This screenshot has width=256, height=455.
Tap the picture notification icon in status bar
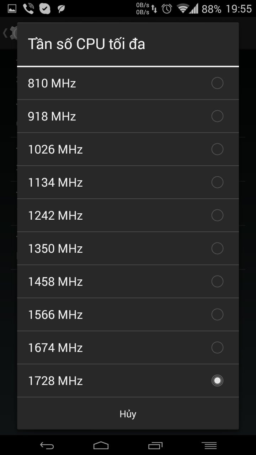click(x=12, y=9)
